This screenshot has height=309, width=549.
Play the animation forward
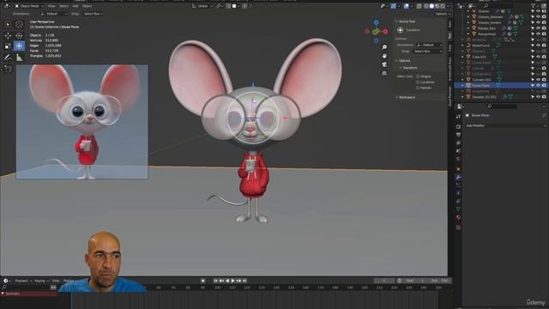point(232,281)
